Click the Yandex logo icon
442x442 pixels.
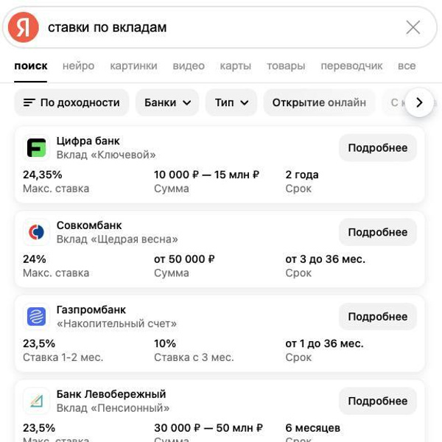tap(24, 27)
